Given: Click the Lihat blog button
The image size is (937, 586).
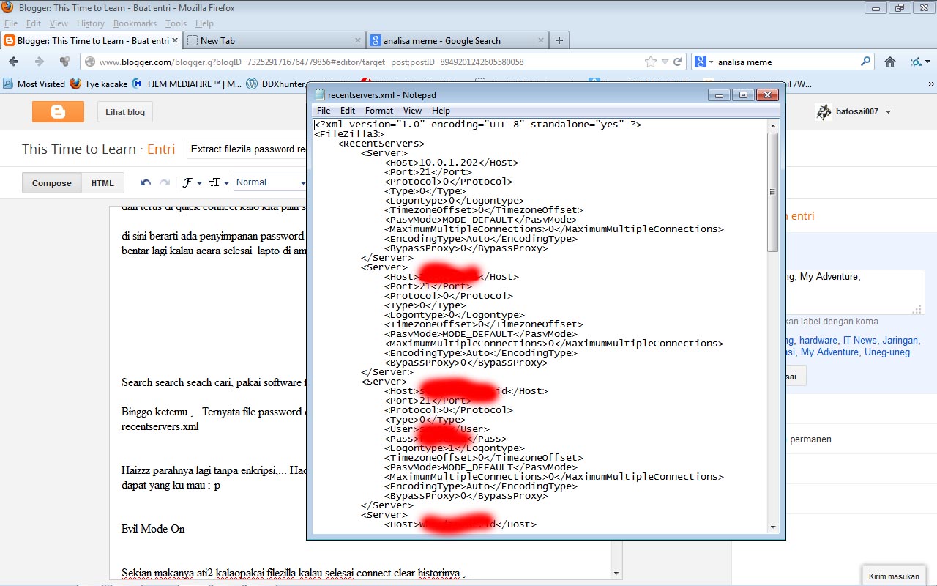Looking at the screenshot, I should click(x=123, y=111).
